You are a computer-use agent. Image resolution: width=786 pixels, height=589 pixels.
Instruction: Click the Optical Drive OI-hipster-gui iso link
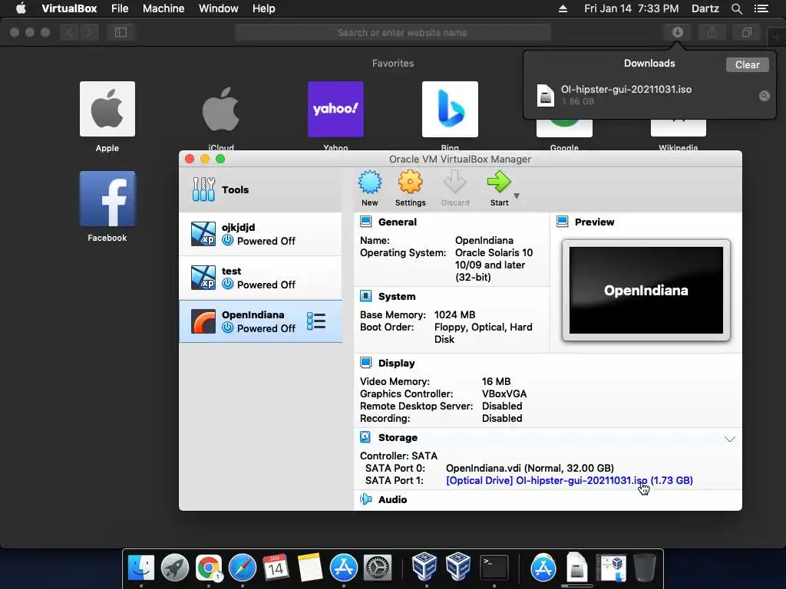click(570, 480)
